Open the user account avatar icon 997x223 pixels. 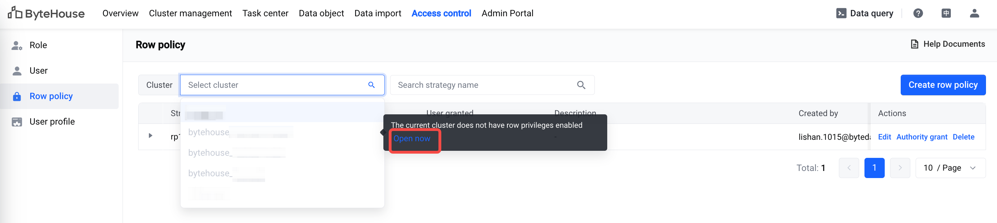point(974,13)
